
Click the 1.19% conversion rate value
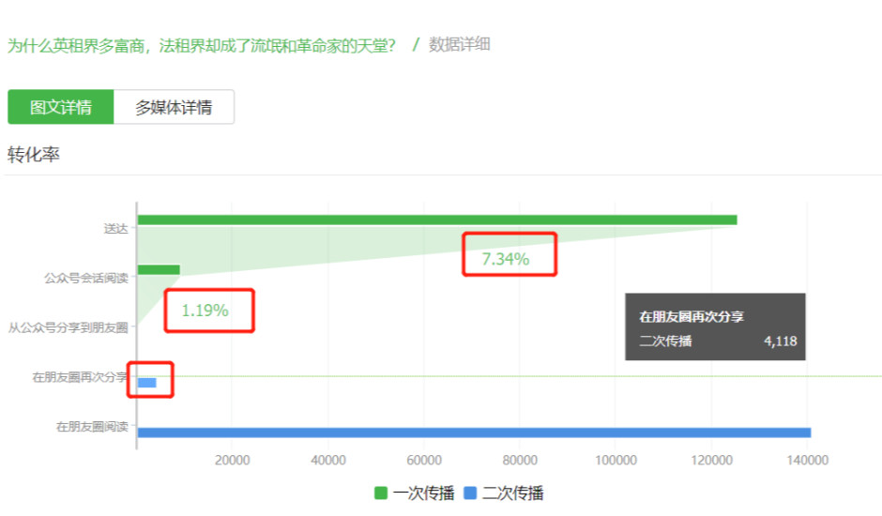(205, 311)
